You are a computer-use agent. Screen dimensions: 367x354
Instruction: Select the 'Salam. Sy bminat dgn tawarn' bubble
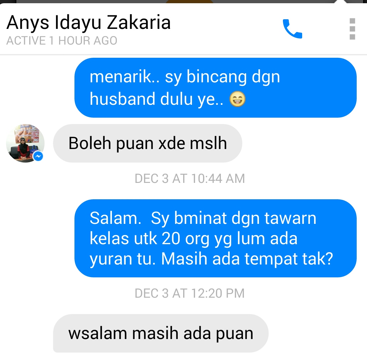(215, 238)
